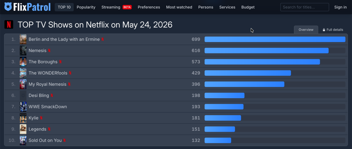This screenshot has height=149, width=352.
Task: Switch to the Overview tab
Action: click(x=306, y=30)
